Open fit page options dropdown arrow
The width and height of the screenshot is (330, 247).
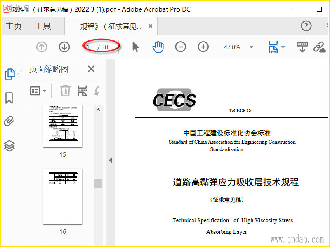click(x=283, y=47)
